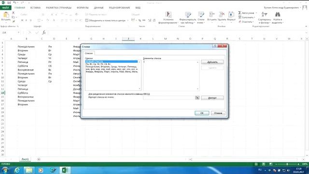
Task: Click the Очистить eraser icon
Action: coord(240,22)
